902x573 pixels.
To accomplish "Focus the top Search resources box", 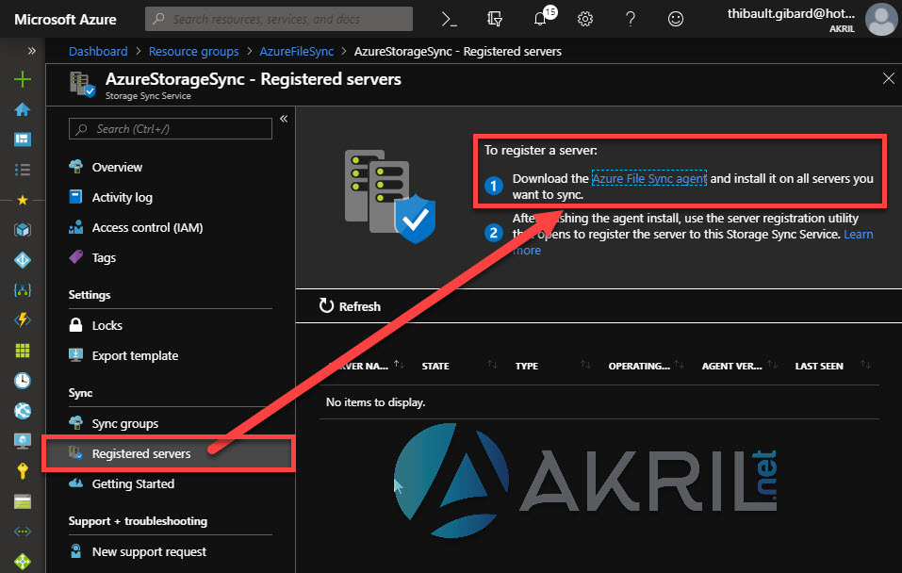I will 279,19.
